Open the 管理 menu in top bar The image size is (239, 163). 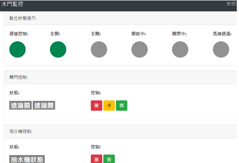coord(231,4)
